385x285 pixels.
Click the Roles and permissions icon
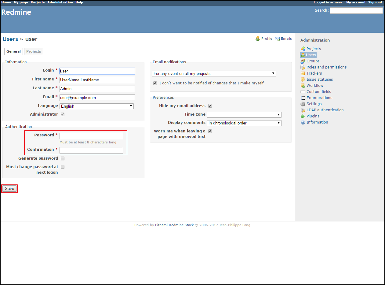pyautogui.click(x=303, y=67)
